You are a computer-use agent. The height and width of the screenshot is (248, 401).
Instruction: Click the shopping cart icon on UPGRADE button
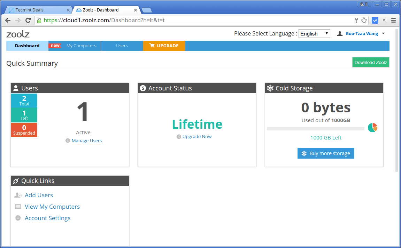(152, 46)
